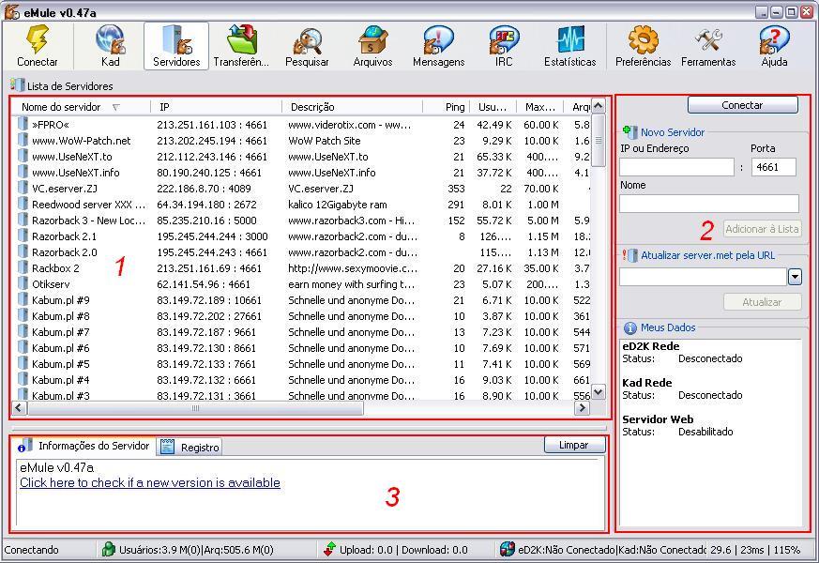
Task: Click the Conectar lightning toolbar icon
Action: click(38, 39)
